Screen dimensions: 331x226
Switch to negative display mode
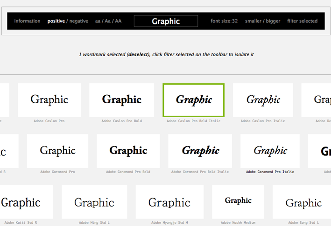coord(79,21)
